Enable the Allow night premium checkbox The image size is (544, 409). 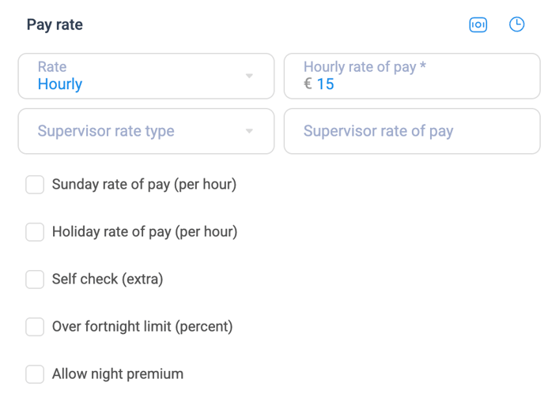click(35, 374)
